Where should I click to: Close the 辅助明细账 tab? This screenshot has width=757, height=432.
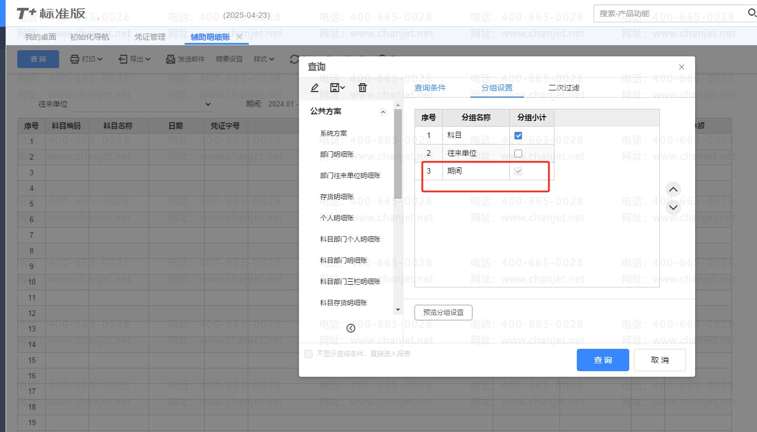239,37
